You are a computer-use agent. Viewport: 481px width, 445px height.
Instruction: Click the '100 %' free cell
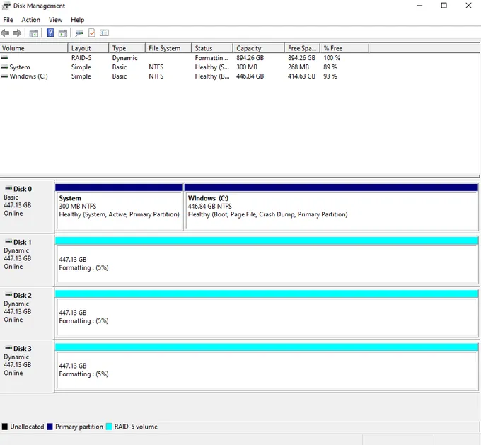pyautogui.click(x=332, y=58)
